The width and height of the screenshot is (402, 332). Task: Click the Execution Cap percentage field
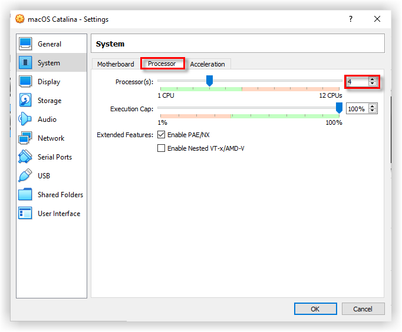coord(356,109)
